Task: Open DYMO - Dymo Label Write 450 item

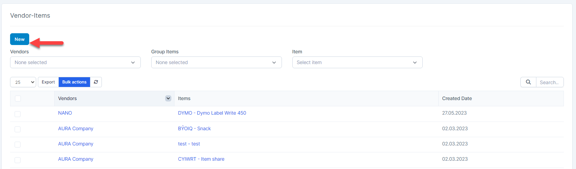Action: click(x=212, y=113)
